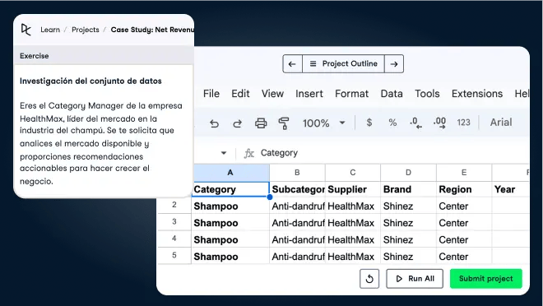Open the Extensions menu
Viewport: 543px width, 306px height.
pos(477,94)
